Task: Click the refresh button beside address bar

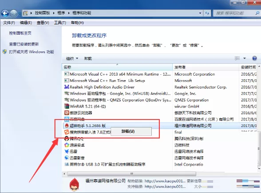Action: (x=207, y=13)
